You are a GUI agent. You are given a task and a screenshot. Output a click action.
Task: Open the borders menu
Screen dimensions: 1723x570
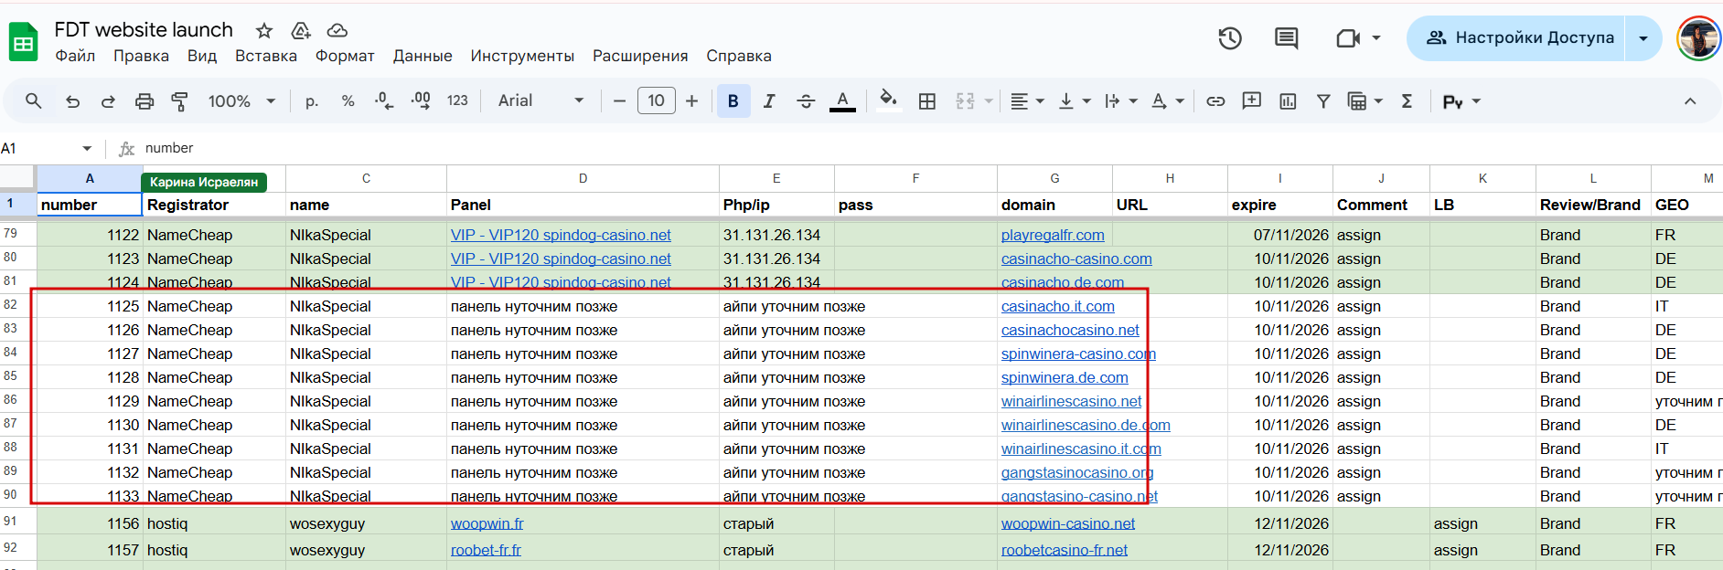pos(927,101)
